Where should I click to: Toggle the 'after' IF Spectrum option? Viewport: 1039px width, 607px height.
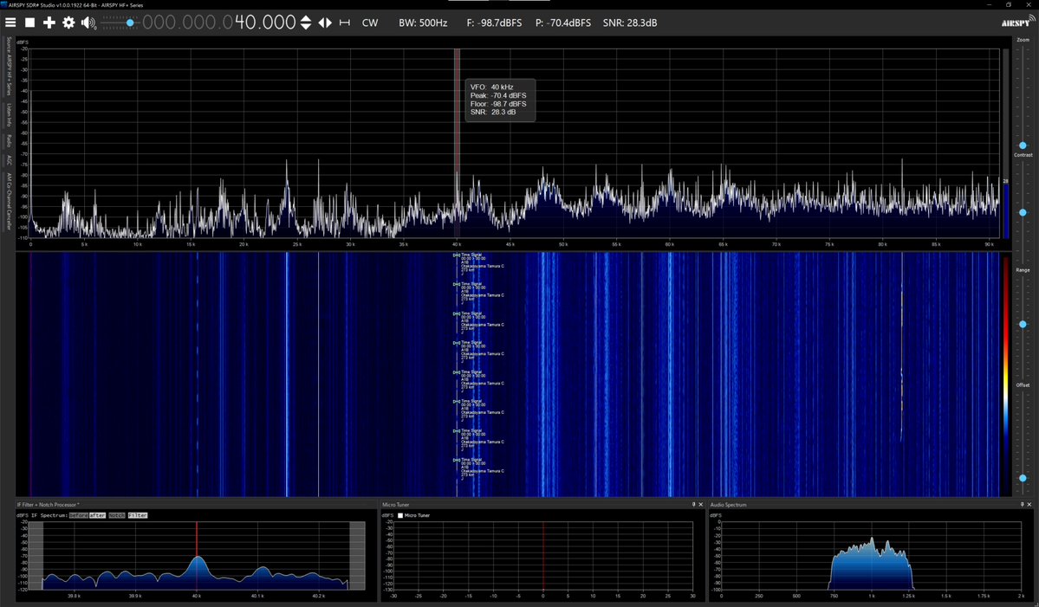(97, 515)
